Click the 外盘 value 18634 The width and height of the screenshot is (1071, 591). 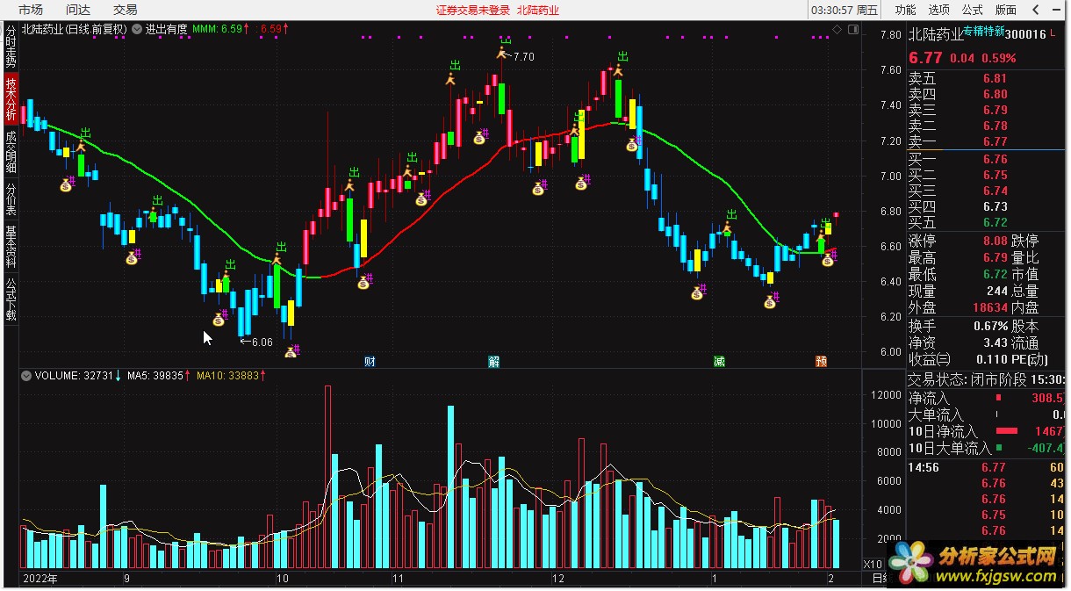990,308
